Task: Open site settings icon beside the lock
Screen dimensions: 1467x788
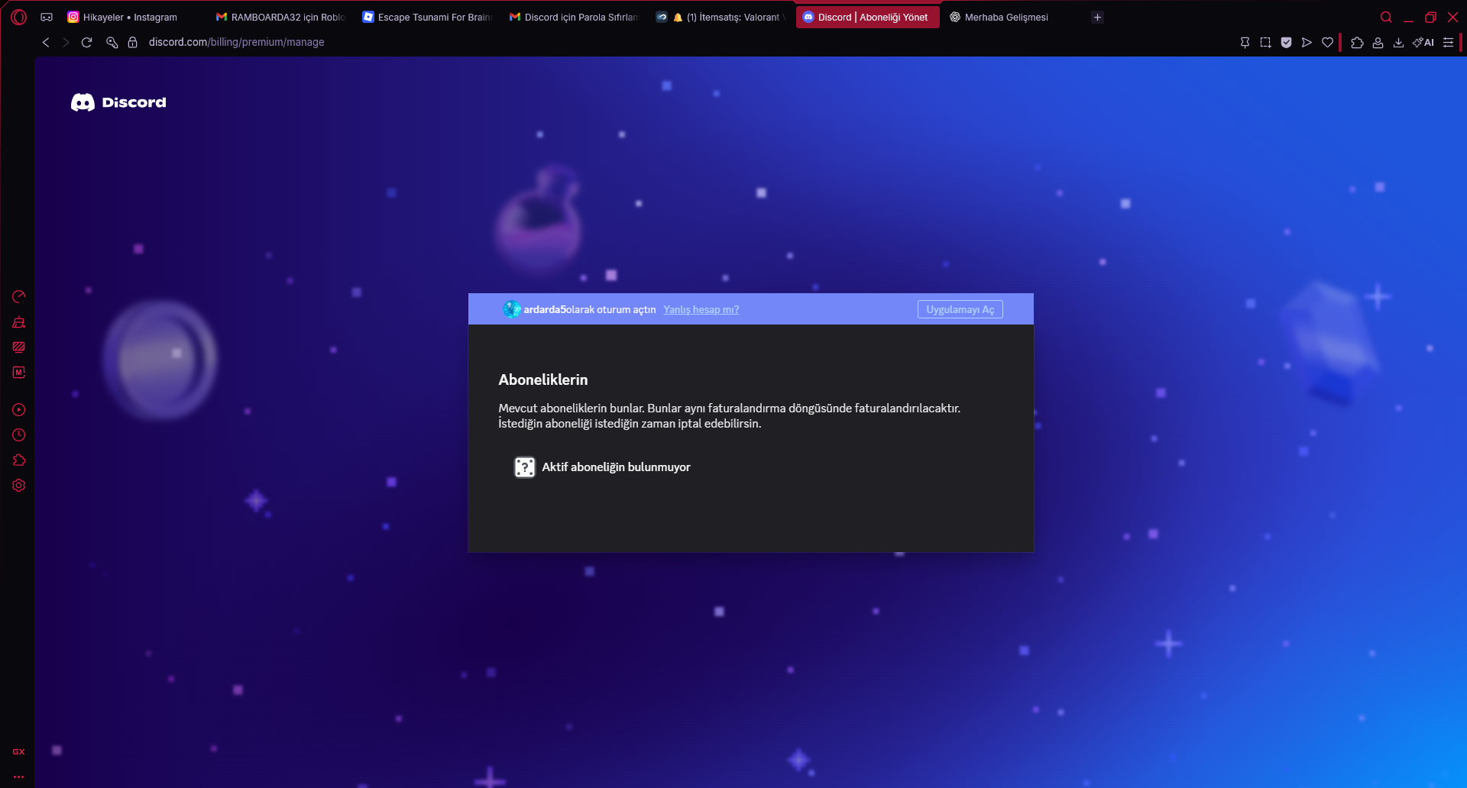Action: 112,42
